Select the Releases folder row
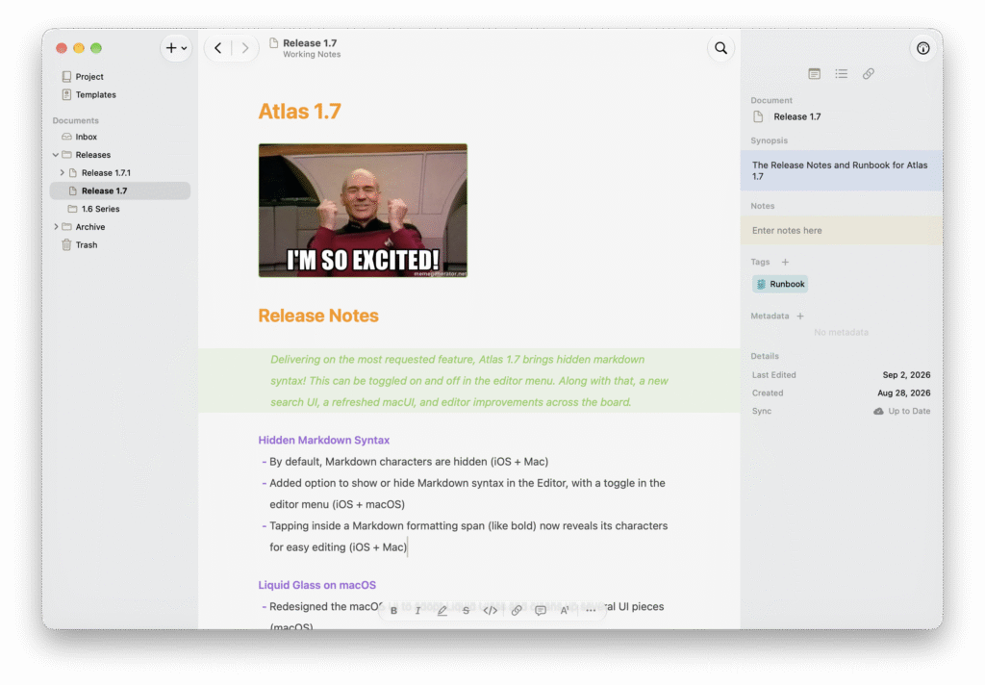Viewport: 985px width, 685px height. 120,155
